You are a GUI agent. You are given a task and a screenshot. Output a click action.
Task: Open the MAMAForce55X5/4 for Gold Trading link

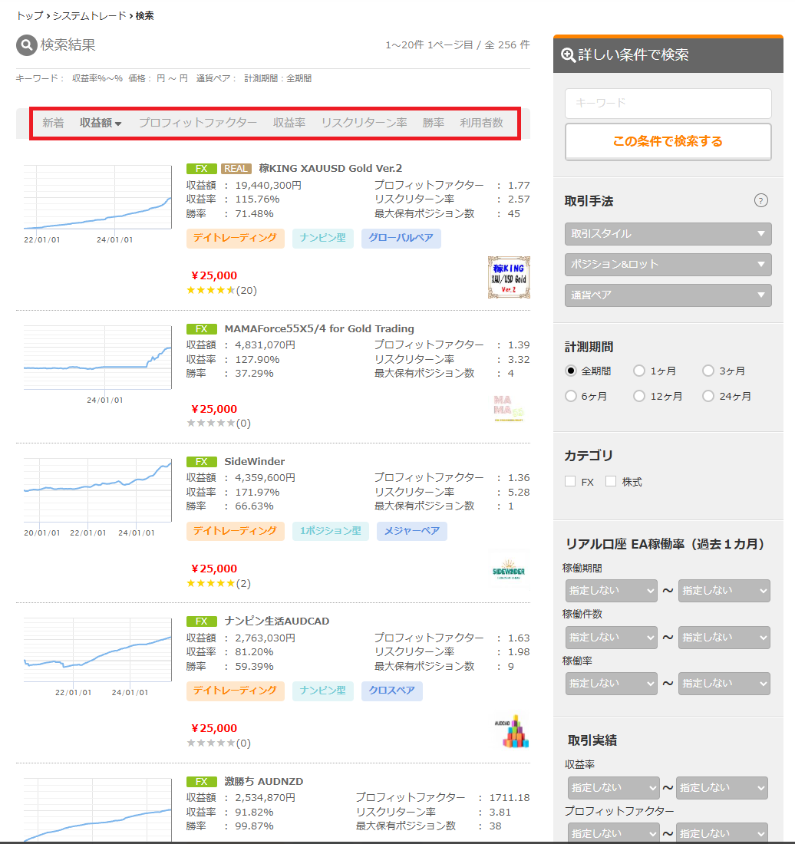pyautogui.click(x=318, y=329)
